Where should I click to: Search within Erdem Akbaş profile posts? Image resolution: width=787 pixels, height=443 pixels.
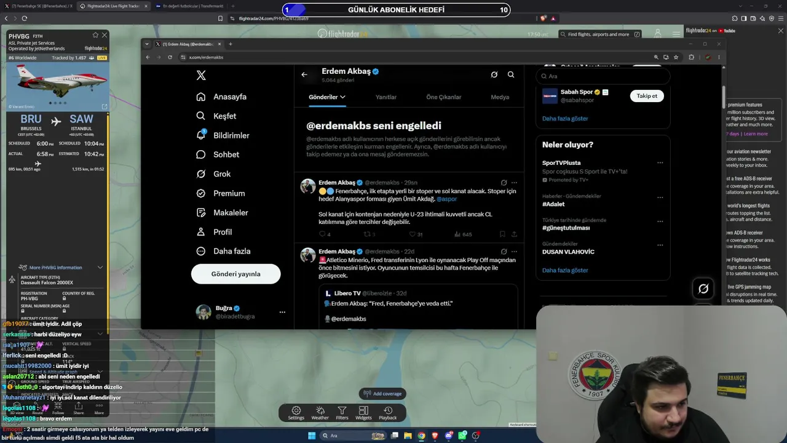(511, 74)
